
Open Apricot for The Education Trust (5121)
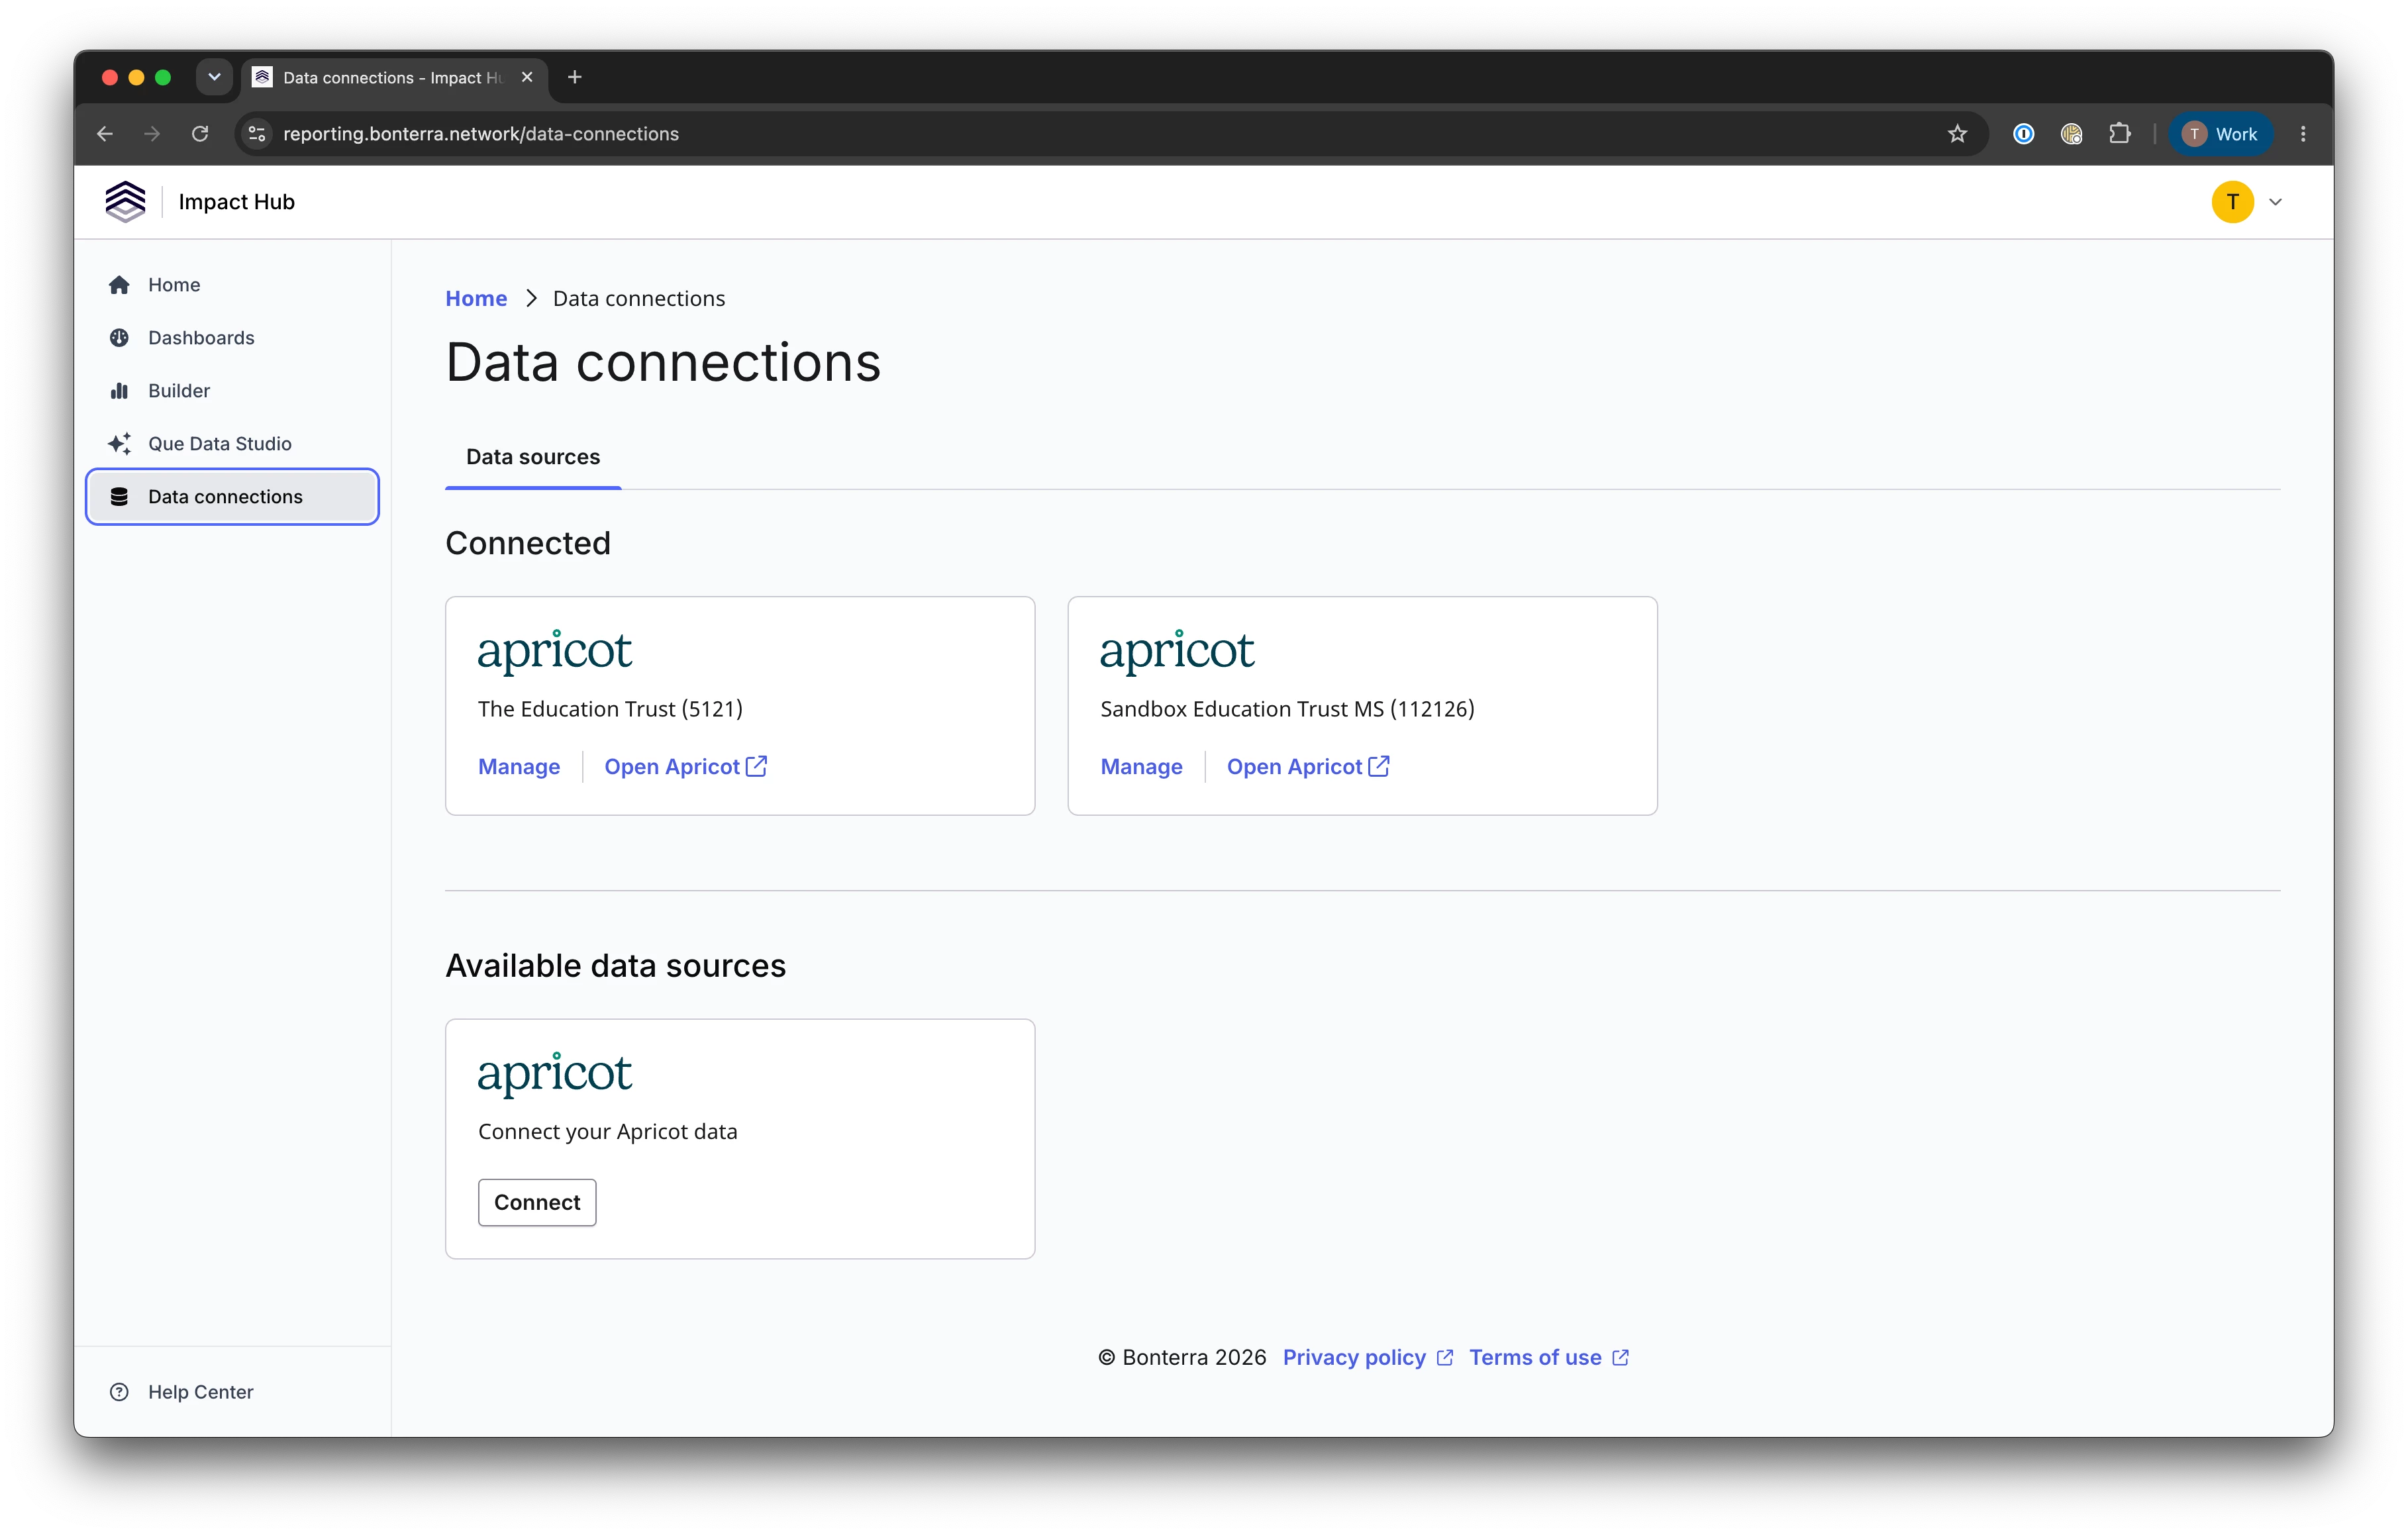tap(686, 767)
